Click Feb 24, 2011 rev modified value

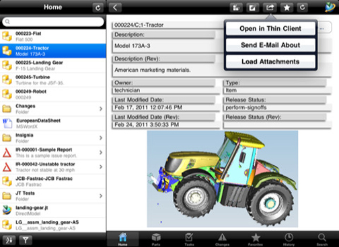(x=147, y=125)
